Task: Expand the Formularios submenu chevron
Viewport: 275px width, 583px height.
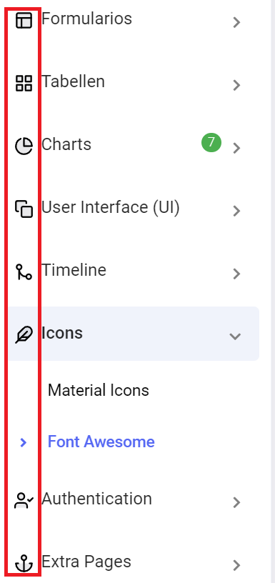Action: [236, 23]
